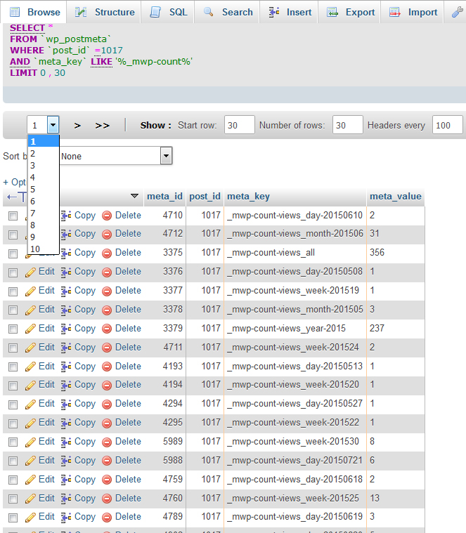Image resolution: width=466 pixels, height=533 pixels.
Task: Check the row with meta_id 3375
Action: pyautogui.click(x=13, y=254)
